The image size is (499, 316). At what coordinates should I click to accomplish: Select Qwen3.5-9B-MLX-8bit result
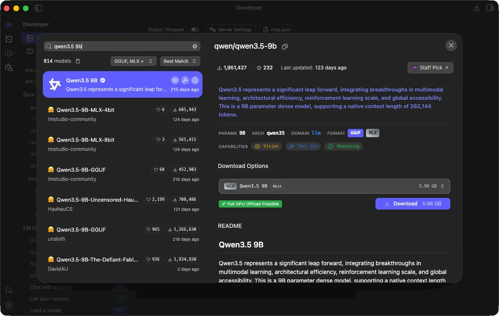[123, 144]
